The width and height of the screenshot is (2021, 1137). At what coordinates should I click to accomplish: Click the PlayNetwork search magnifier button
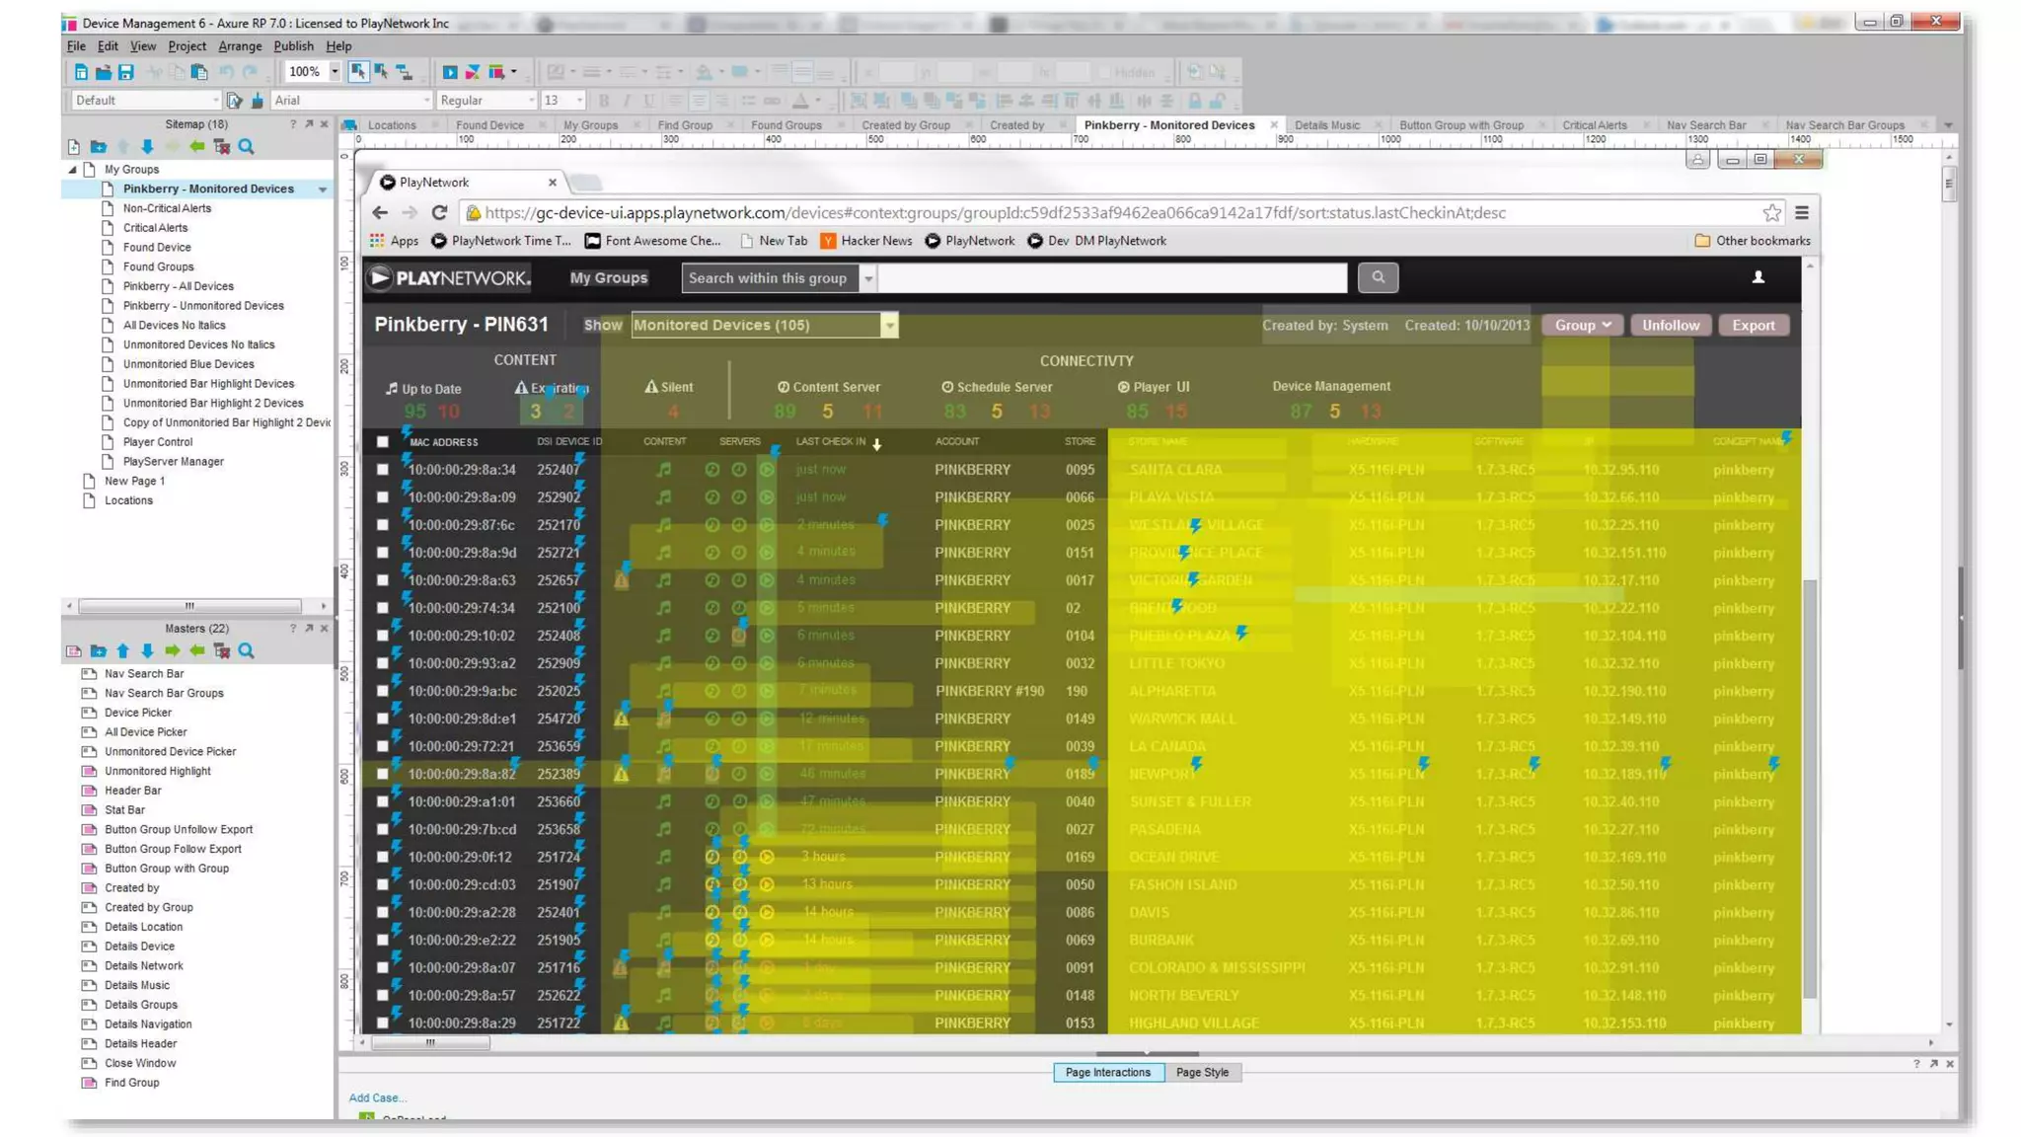(x=1378, y=278)
